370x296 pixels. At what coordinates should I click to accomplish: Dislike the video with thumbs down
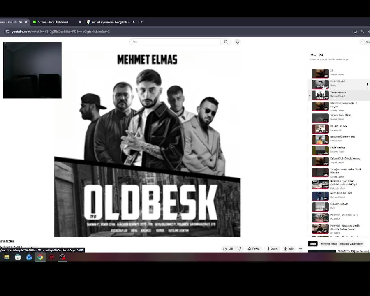tap(239, 249)
